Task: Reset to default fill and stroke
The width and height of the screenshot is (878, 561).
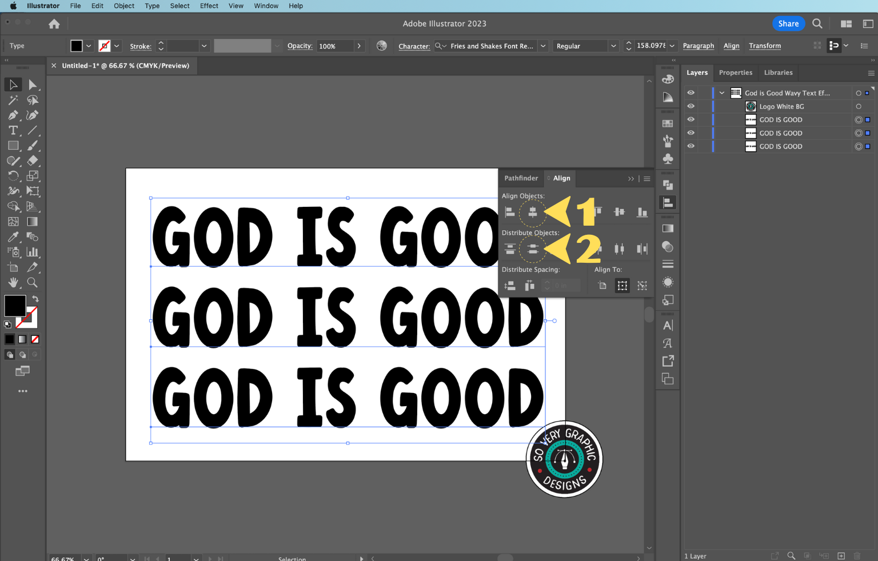Action: [x=7, y=324]
